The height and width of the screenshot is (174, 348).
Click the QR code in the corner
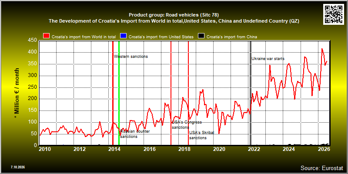tap(333, 14)
